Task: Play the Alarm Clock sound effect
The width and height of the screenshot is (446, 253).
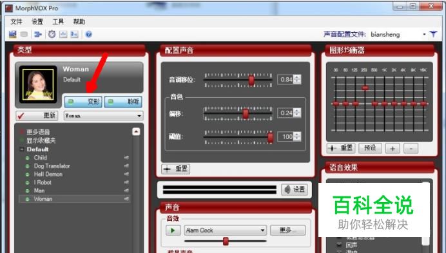Action: coord(173,230)
